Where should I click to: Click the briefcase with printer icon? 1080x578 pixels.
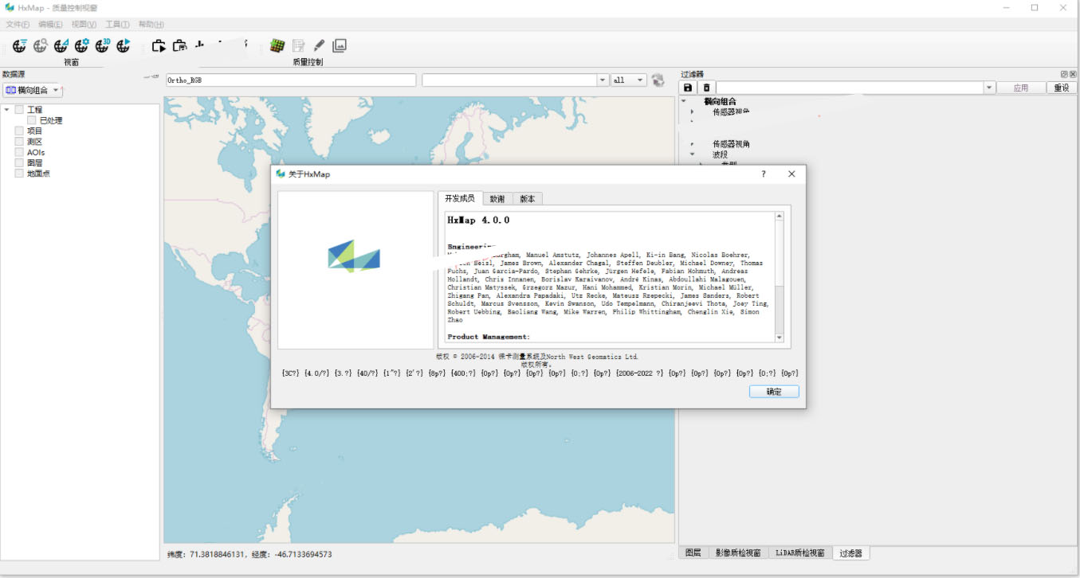pos(180,46)
